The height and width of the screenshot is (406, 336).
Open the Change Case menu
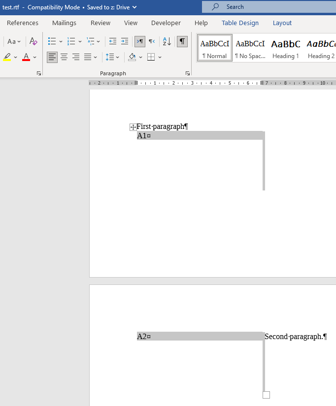[x=14, y=41]
